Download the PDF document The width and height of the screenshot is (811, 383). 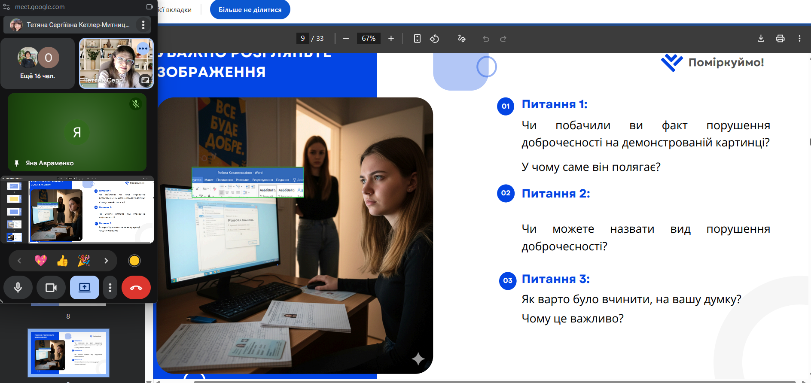(x=761, y=39)
